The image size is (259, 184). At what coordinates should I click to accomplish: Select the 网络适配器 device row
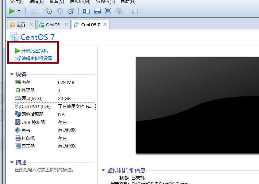pos(55,114)
